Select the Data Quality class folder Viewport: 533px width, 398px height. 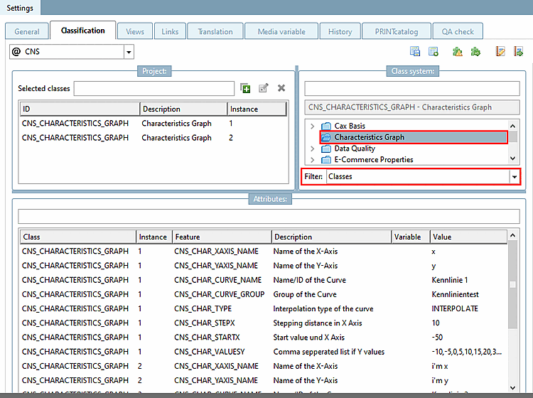[354, 149]
